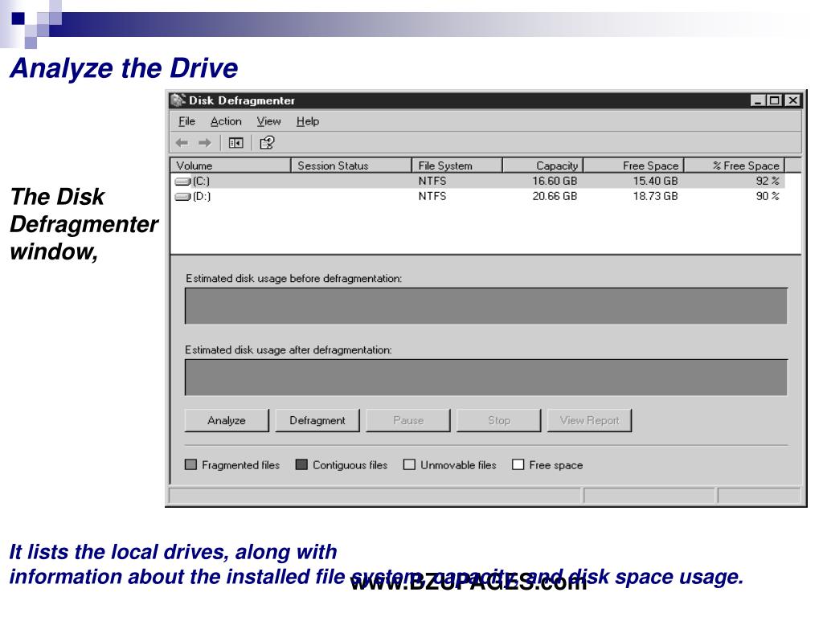The width and height of the screenshot is (823, 617).
Task: Click the Disk Defragmenter title bar icon
Action: (178, 100)
